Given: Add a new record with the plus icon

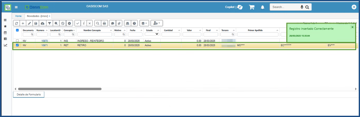Looking at the screenshot, I should (x=23, y=23).
